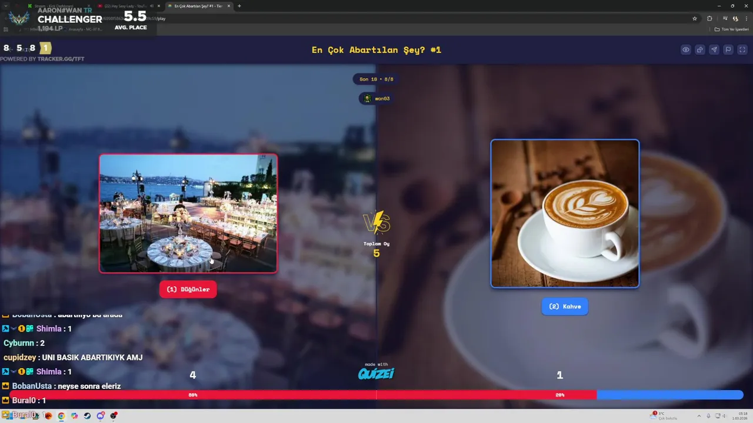Open Steam in the taskbar
The image size is (753, 423).
point(87,416)
